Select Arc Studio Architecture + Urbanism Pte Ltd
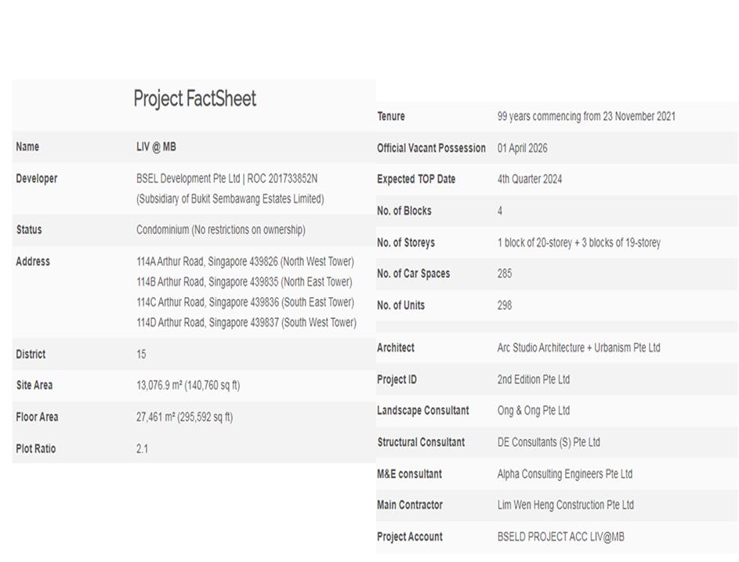The image size is (739, 562). point(578,348)
